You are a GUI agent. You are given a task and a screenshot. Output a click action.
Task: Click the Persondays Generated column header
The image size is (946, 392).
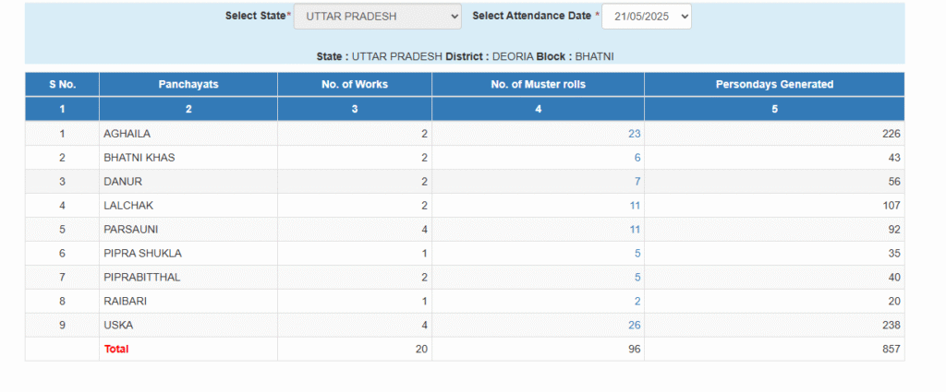point(775,85)
